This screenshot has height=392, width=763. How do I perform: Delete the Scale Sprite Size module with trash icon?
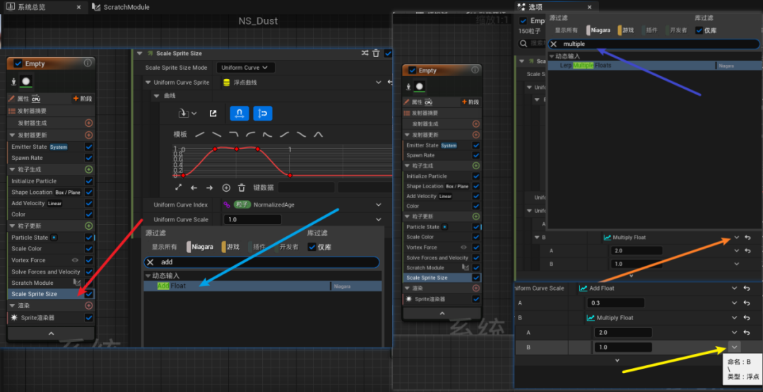click(376, 54)
